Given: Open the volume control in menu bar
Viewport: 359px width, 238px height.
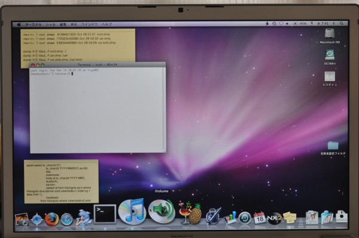Looking at the screenshot, I should [287, 23].
